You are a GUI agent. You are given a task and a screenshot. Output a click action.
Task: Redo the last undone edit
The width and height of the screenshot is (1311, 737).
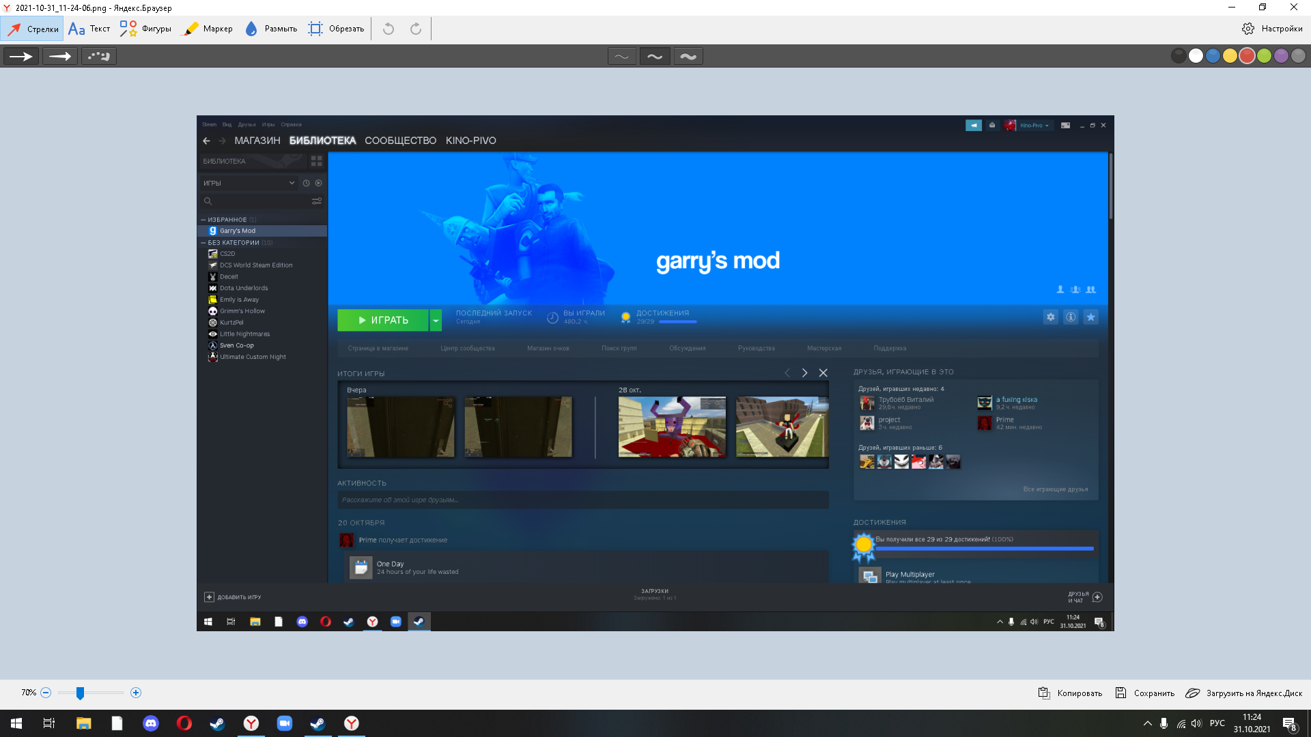point(416,29)
